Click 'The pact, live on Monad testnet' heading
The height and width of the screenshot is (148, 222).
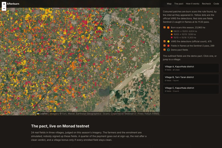[60, 126]
